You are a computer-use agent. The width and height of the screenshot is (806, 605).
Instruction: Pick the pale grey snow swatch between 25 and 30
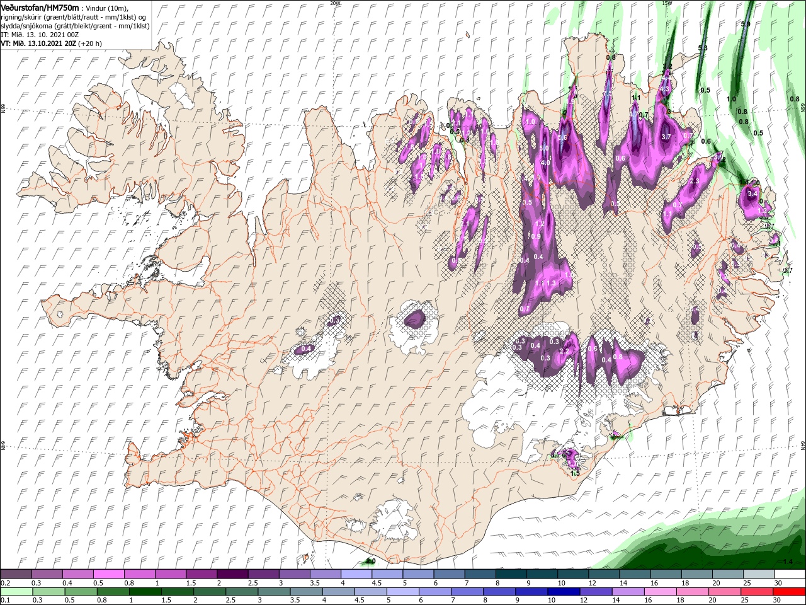point(758,574)
